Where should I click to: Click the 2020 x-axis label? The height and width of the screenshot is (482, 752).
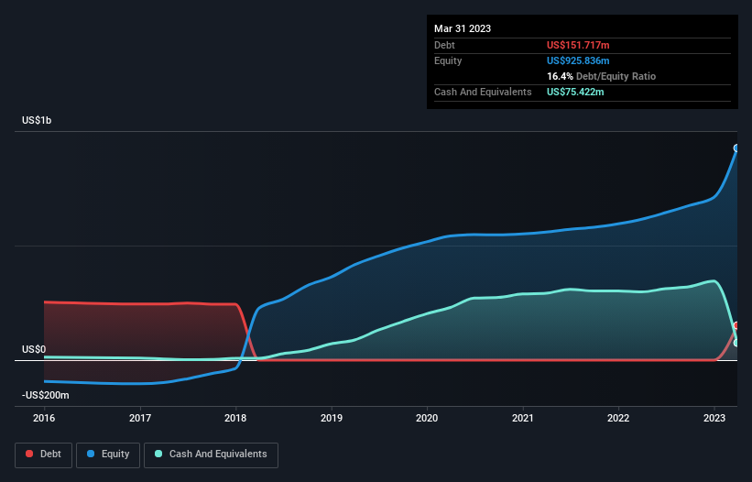(x=427, y=418)
